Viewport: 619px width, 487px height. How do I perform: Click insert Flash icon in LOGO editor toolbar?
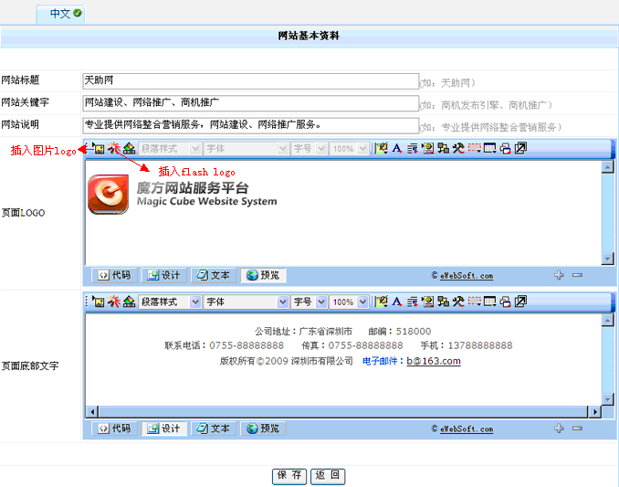[114, 149]
